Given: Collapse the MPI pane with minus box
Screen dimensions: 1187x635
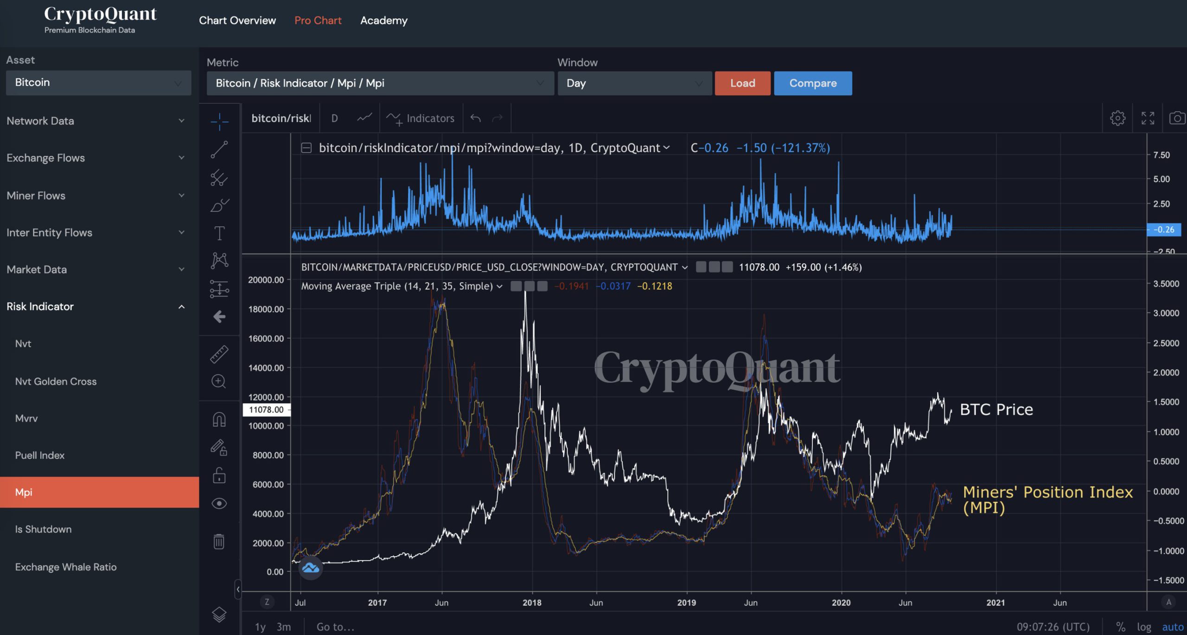Looking at the screenshot, I should 306,148.
